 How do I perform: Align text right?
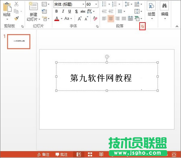[x=117, y=18]
